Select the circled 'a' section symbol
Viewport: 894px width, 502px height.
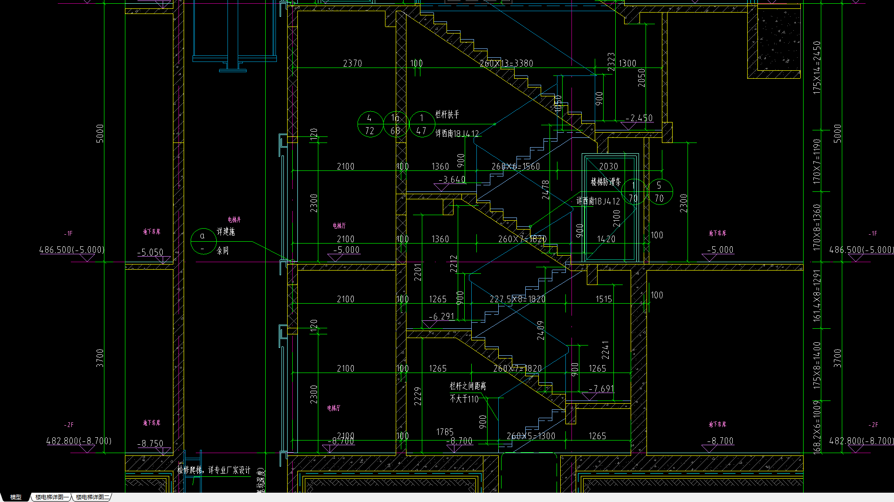pos(204,241)
